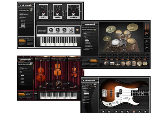
Task: Click the violin in the string section window
Action: click(74, 70)
